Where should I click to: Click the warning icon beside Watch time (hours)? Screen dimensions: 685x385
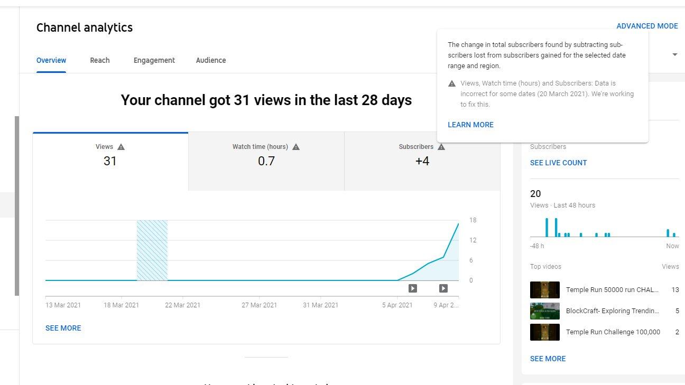click(296, 147)
